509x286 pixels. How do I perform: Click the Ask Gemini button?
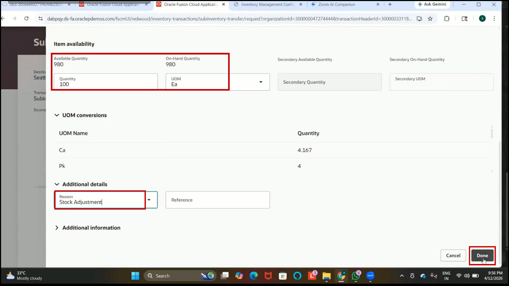coord(432,4)
